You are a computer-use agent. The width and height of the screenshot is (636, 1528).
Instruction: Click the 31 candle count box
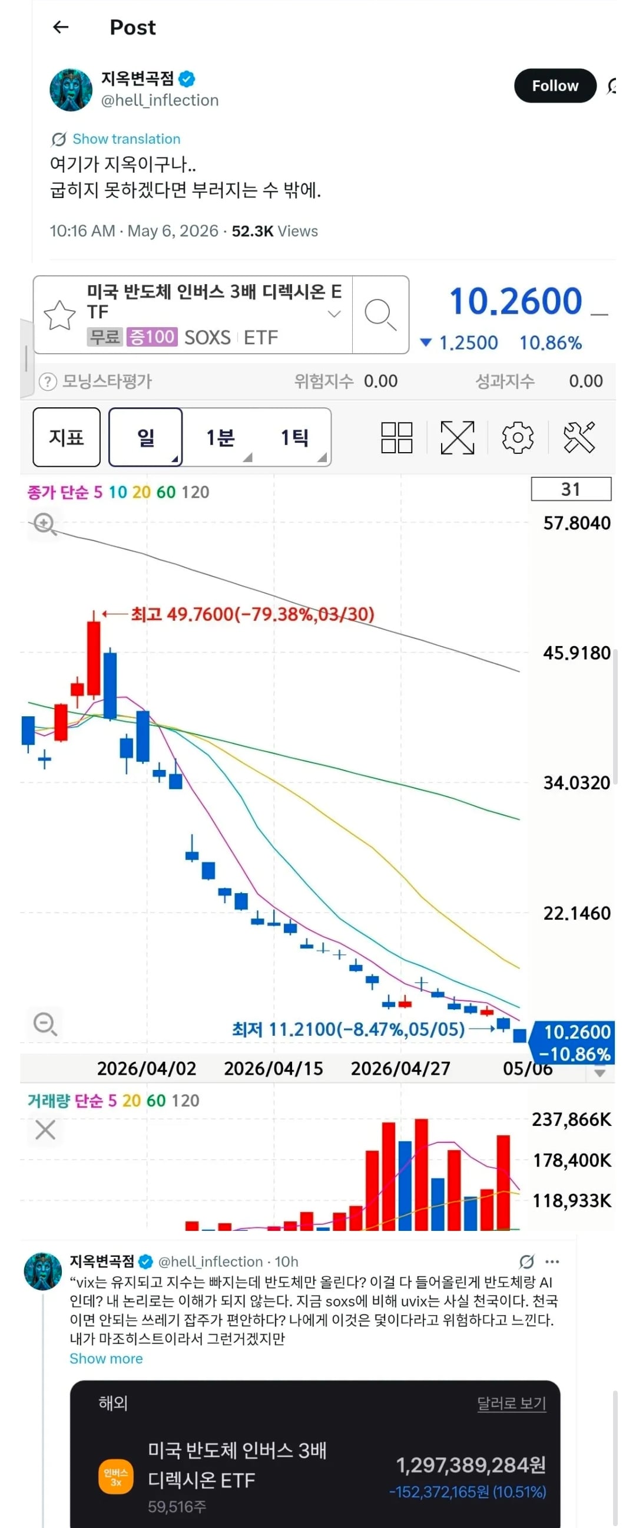pyautogui.click(x=571, y=489)
